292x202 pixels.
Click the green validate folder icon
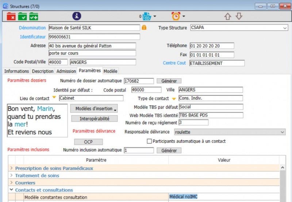[23, 16]
